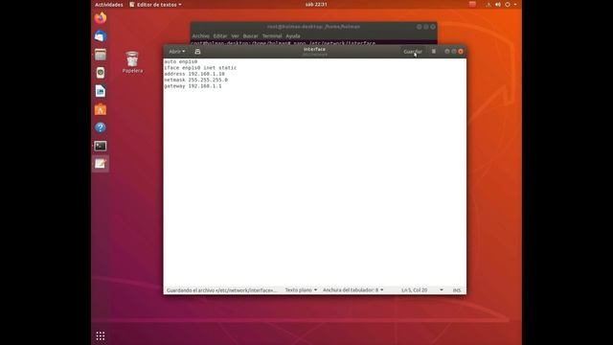Click the line 'auto enp1s0'

pos(181,61)
